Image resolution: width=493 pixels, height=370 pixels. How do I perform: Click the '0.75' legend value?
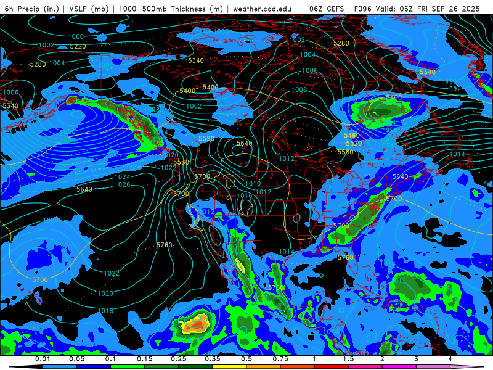280,359
